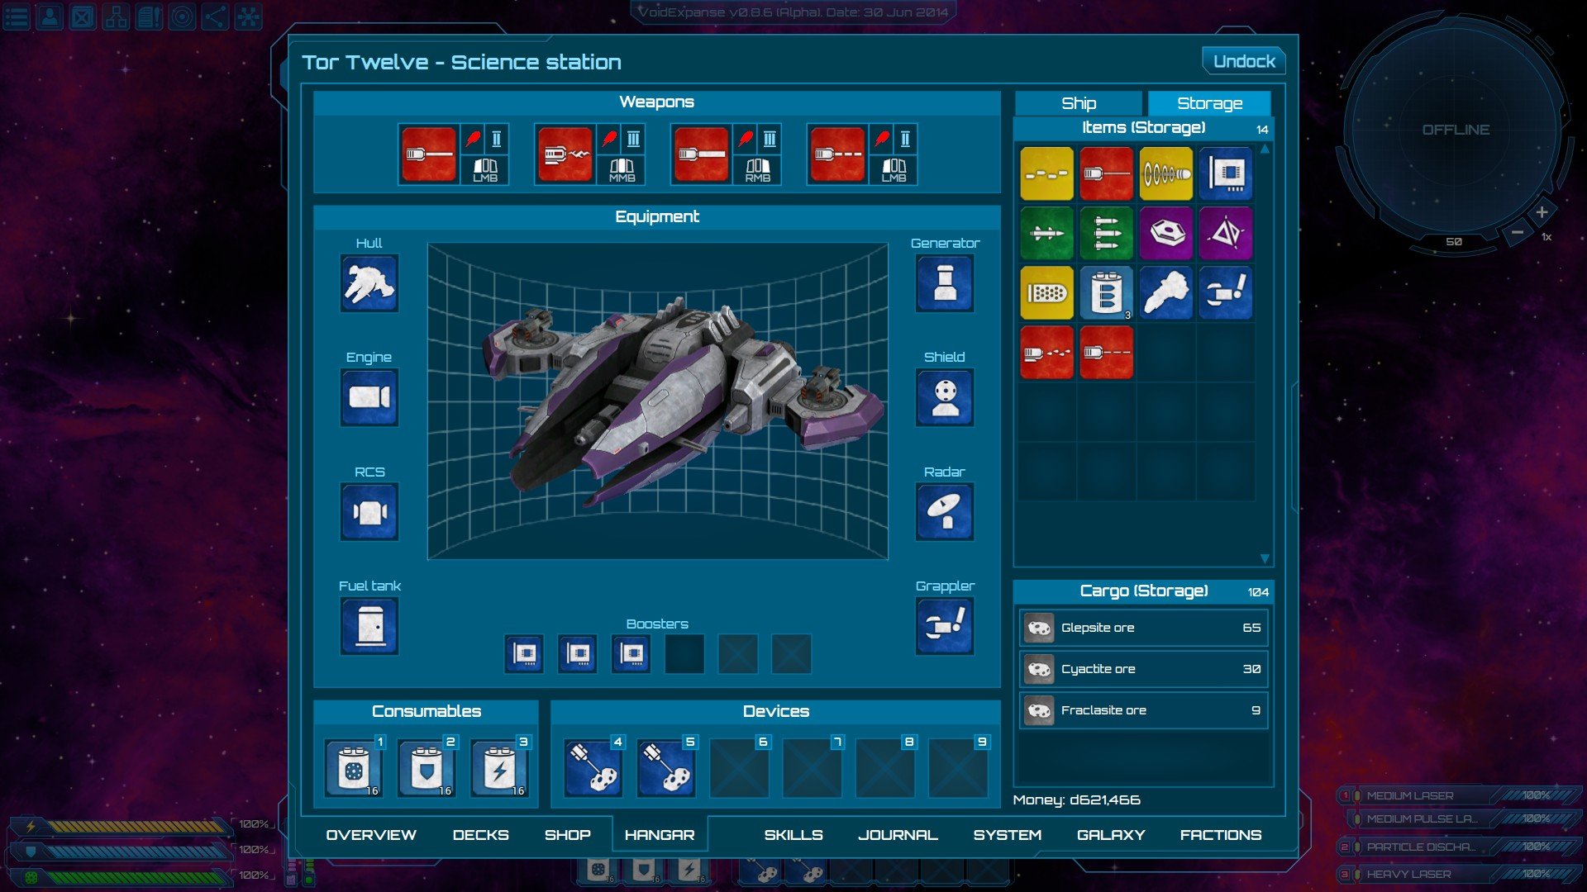Select the Grappler equipment slot
The height and width of the screenshot is (892, 1587).
[944, 626]
